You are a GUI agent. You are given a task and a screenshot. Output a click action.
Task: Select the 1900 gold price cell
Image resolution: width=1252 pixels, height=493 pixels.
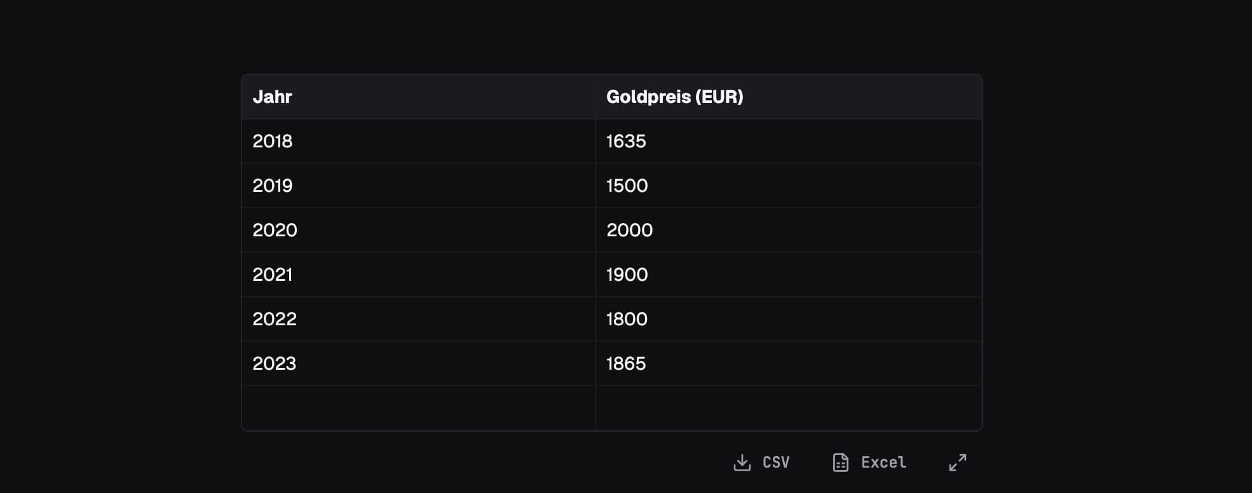(789, 274)
